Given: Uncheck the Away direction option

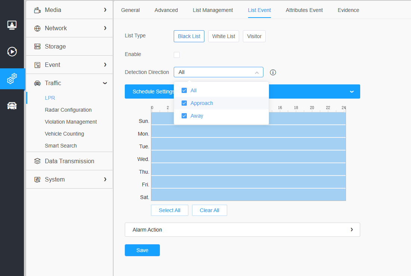Looking at the screenshot, I should [x=184, y=115].
